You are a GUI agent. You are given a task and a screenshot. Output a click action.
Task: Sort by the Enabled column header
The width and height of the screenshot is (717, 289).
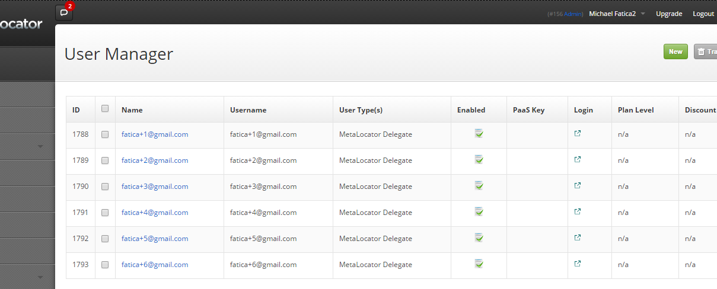point(471,110)
